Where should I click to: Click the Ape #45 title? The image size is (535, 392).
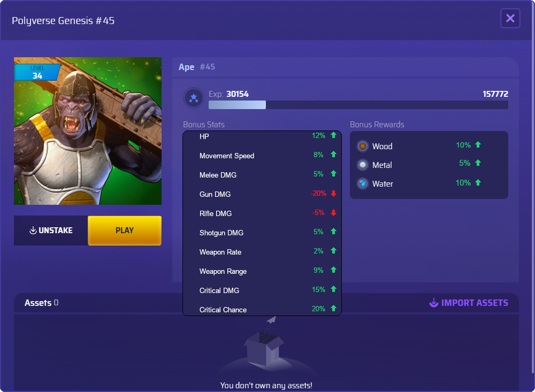(197, 67)
